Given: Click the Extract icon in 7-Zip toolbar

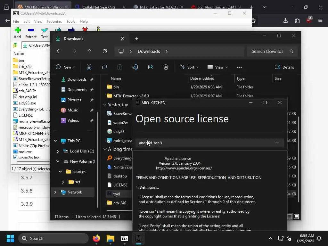Looking at the screenshot, I should click(31, 33).
